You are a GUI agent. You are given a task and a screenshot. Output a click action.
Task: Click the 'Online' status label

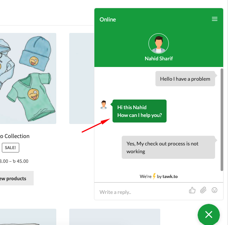coord(108,20)
